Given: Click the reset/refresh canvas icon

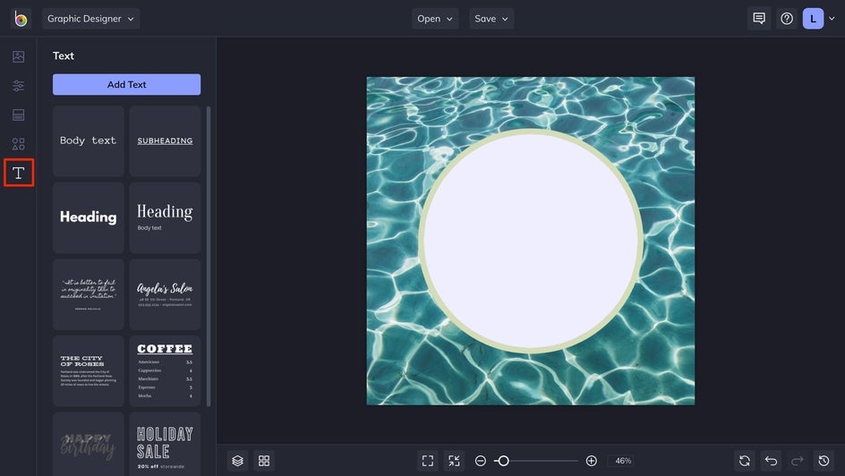Looking at the screenshot, I should point(744,461).
